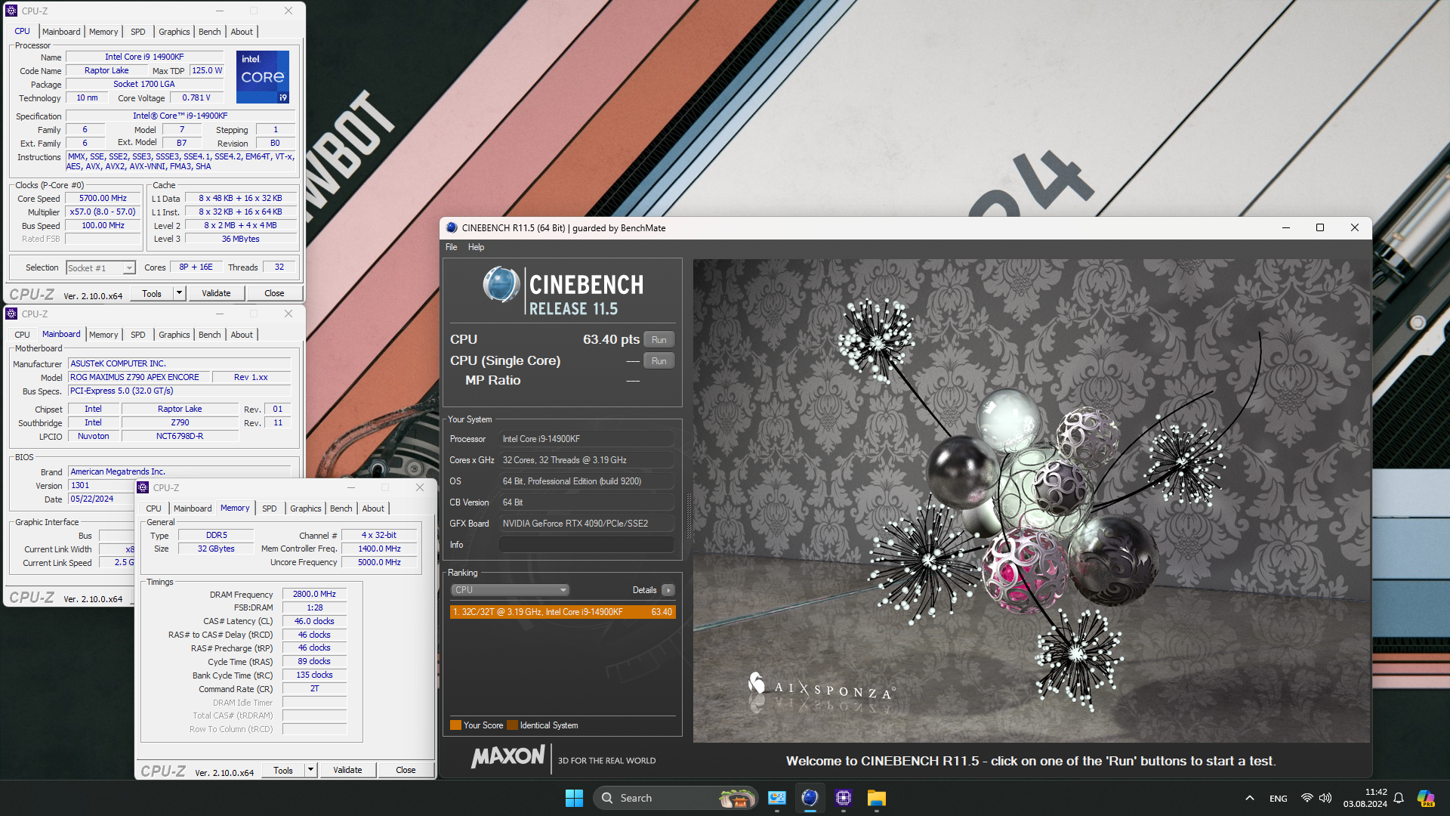Screen dimensions: 1450x816
Task: Open notifications bell icon
Action: click(1399, 798)
